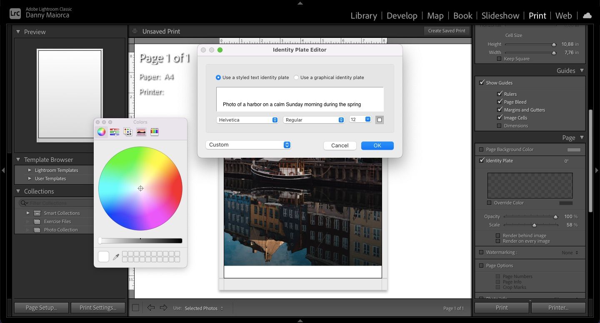Click the Create Saved Print button

coord(446,31)
